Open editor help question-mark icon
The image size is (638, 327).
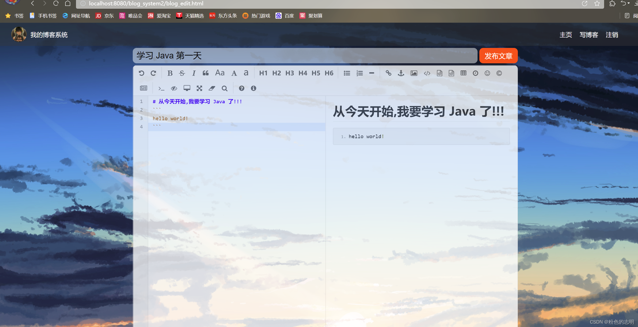(x=242, y=88)
